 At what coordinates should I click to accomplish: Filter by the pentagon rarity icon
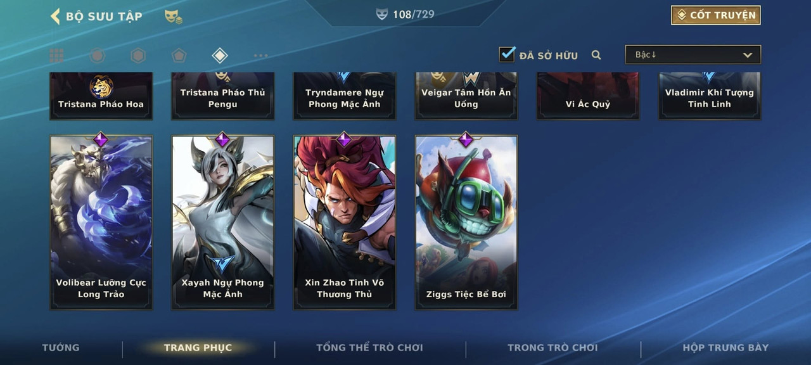tap(179, 56)
